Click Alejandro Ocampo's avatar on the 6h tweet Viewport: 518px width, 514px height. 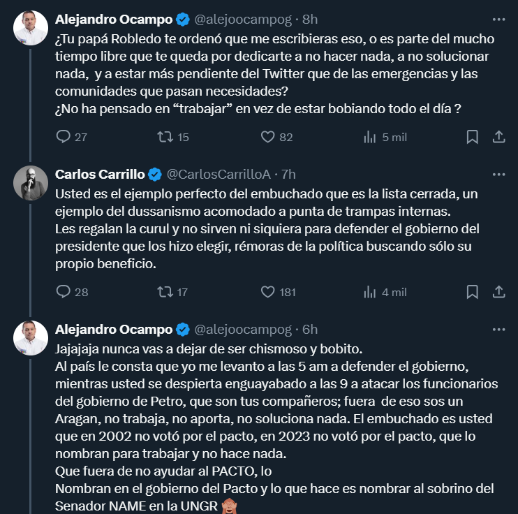click(31, 338)
